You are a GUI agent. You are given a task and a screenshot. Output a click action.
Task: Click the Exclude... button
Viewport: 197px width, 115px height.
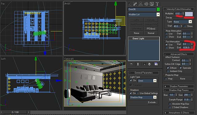pos(153,102)
